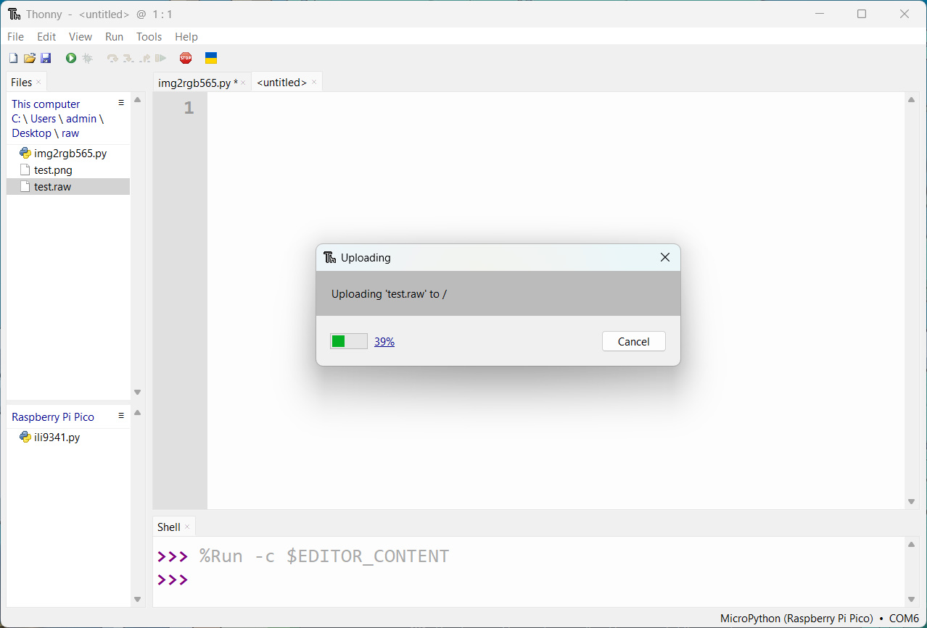The width and height of the screenshot is (927, 628).
Task: Click the file icon beside test.png
Action: pos(25,169)
